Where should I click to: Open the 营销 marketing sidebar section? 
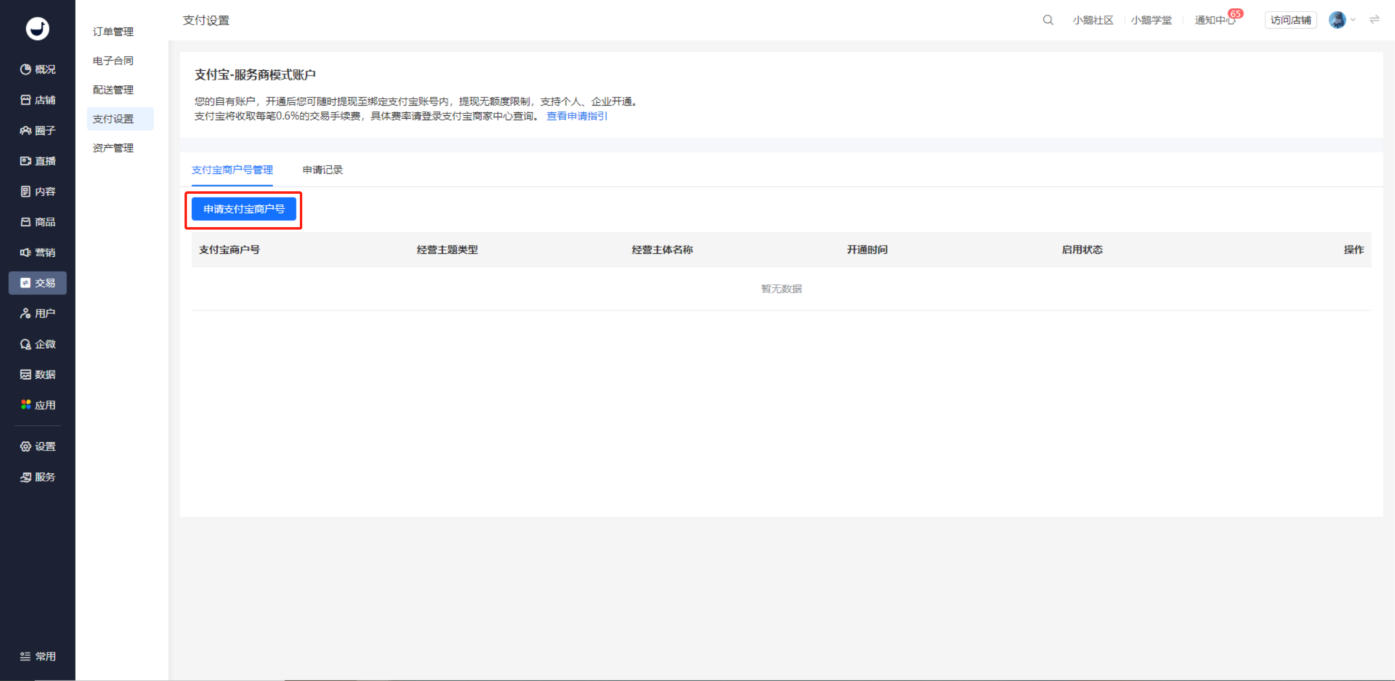pyautogui.click(x=38, y=252)
